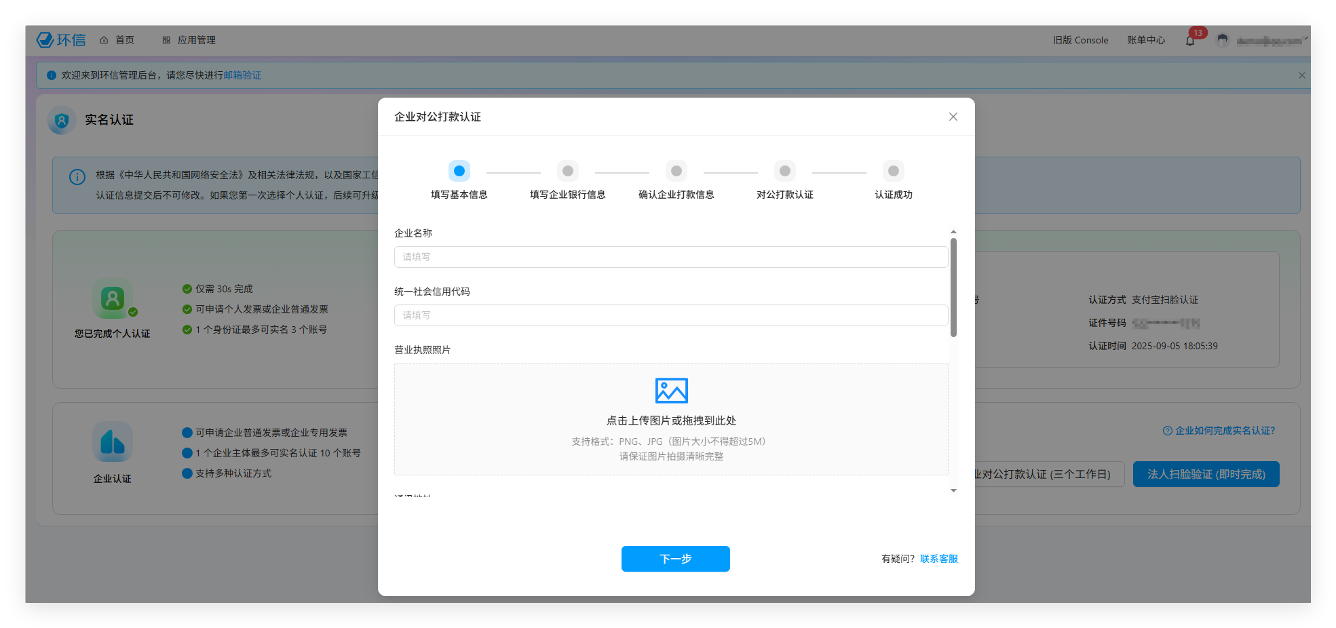Click the user avatar icon
Screen dimensions: 1336x628
tap(1223, 40)
